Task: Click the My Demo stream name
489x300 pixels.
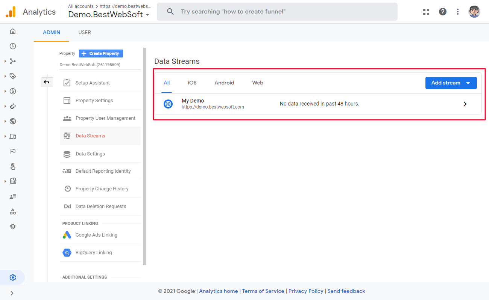Action: click(x=193, y=101)
